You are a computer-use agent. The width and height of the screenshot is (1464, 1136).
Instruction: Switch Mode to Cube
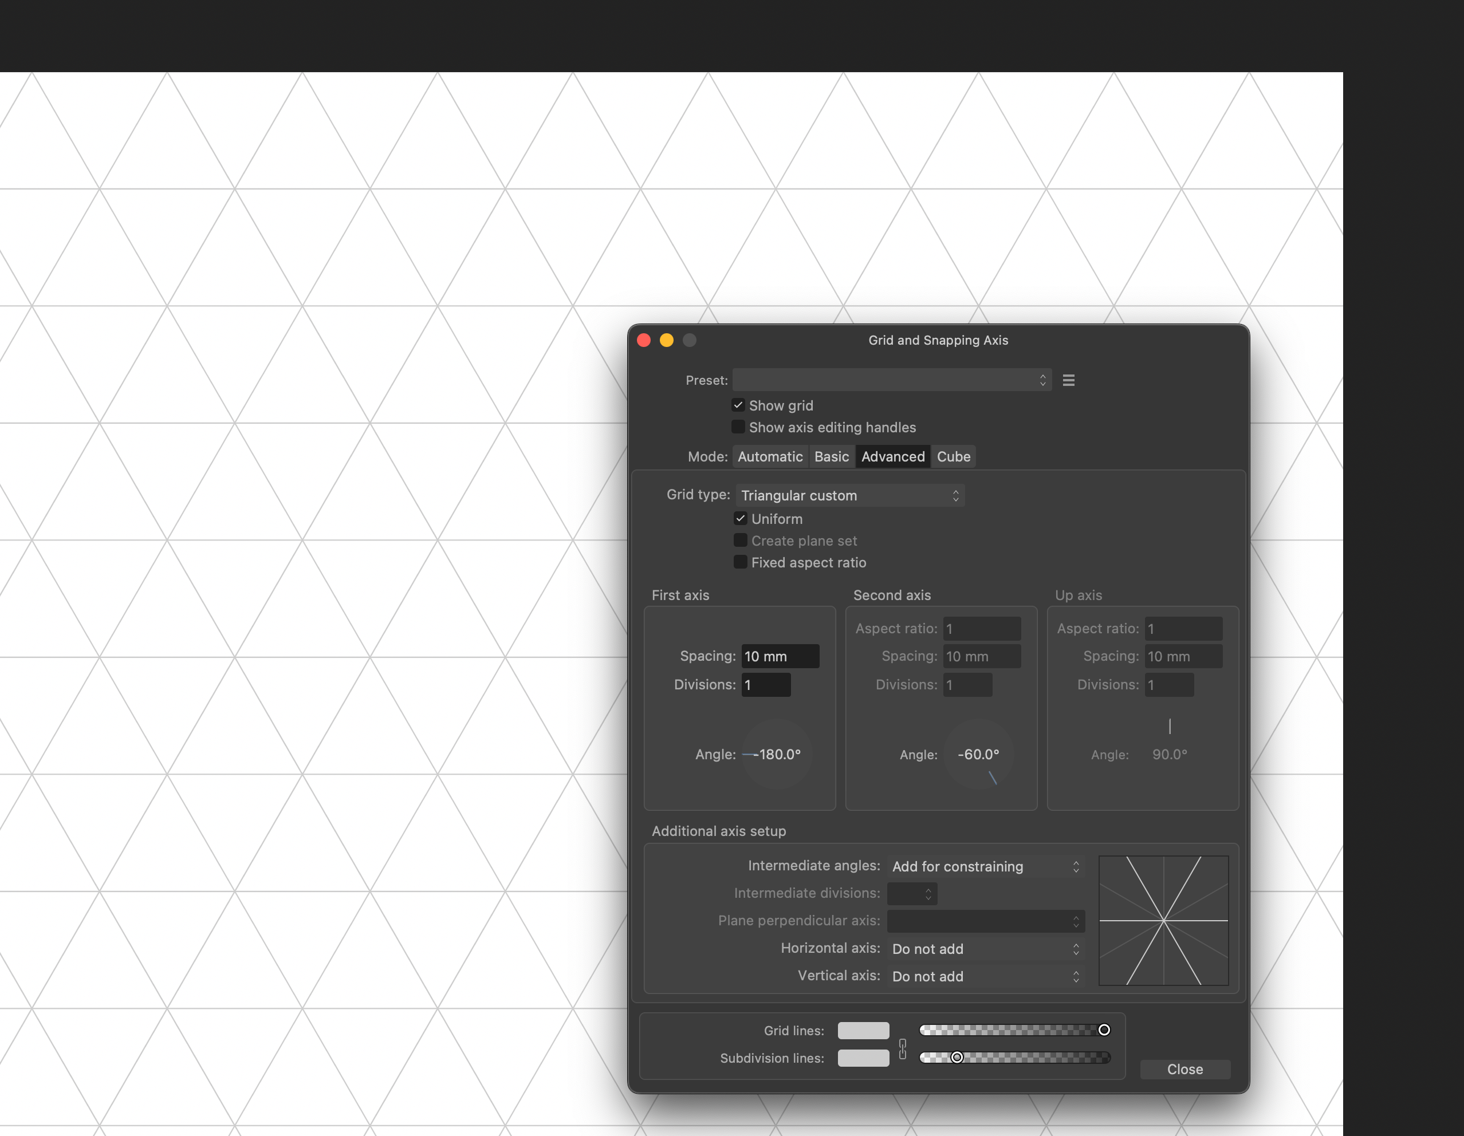point(953,456)
